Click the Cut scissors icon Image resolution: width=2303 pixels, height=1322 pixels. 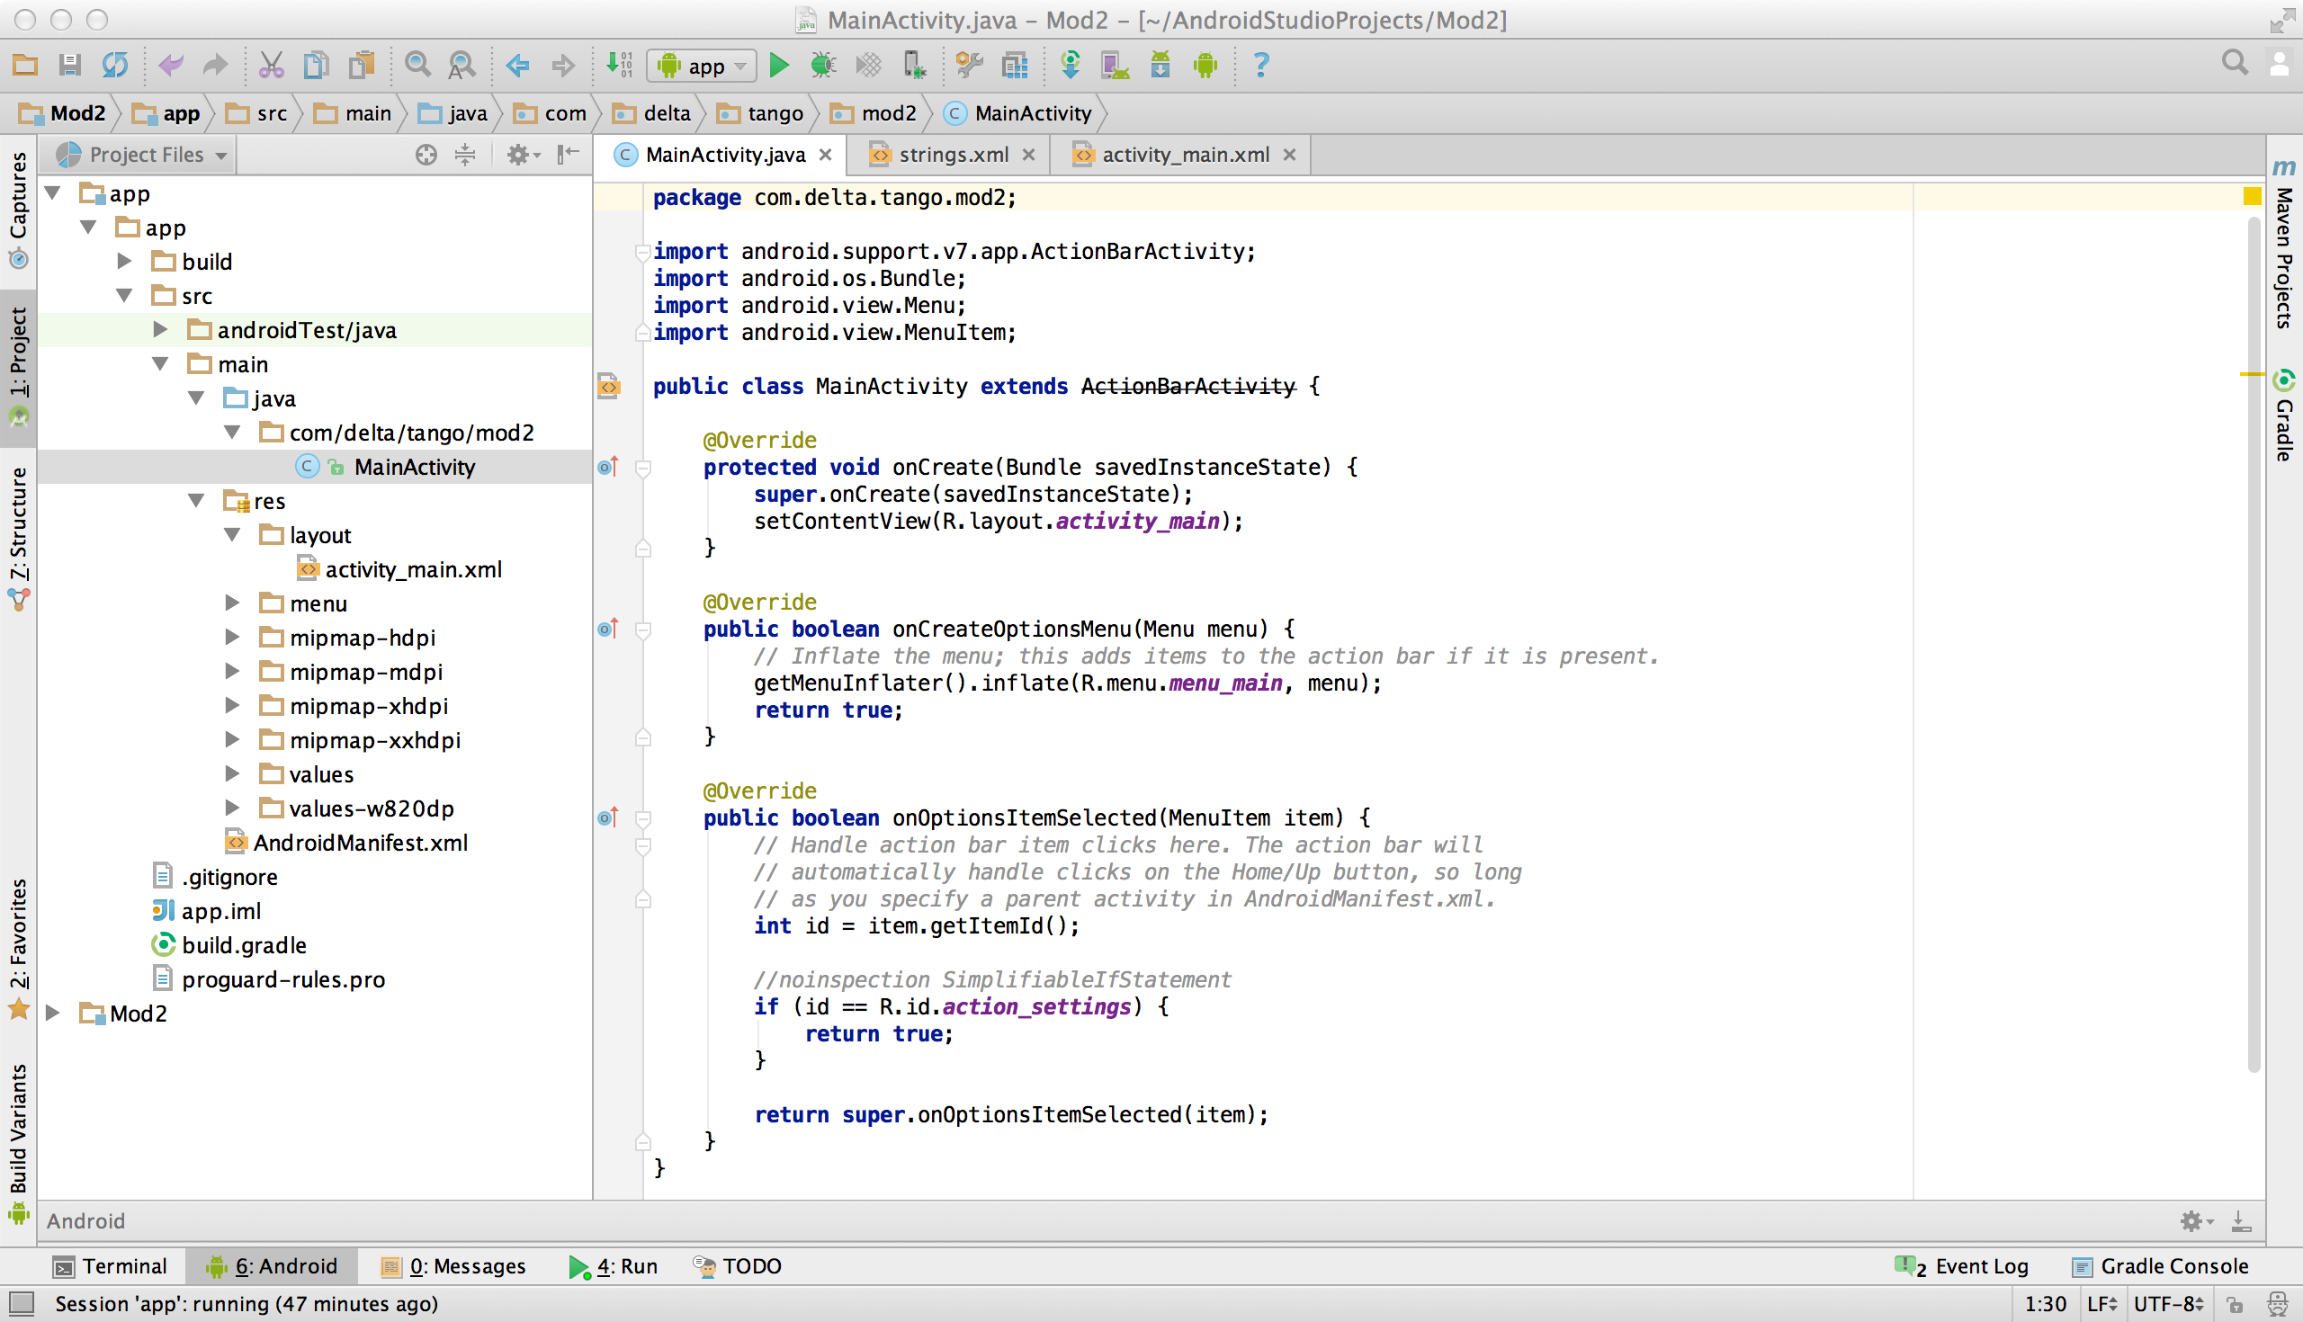(x=271, y=66)
